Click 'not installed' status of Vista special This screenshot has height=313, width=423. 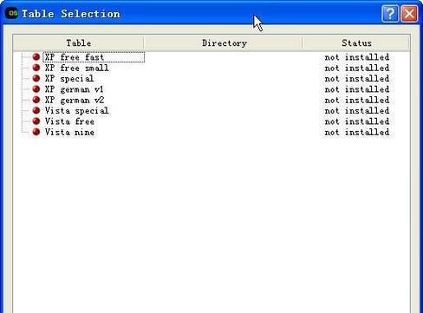click(357, 110)
